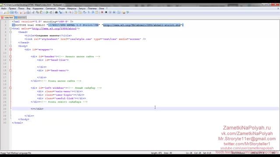The height and width of the screenshot is (157, 280).
Task: Create a new document via toolbar
Action: (x=4, y=13)
